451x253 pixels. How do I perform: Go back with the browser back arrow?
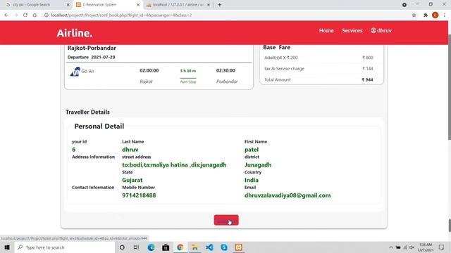click(x=6, y=15)
